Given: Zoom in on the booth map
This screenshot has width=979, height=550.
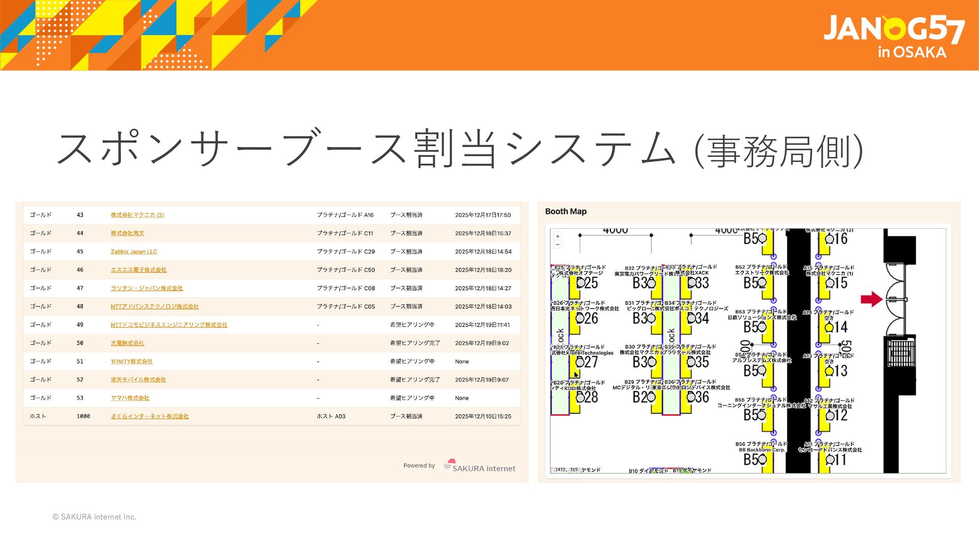Looking at the screenshot, I should point(557,236).
